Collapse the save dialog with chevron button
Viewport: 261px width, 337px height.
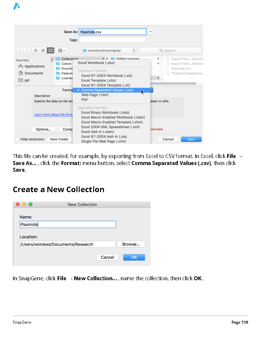[x=151, y=32]
